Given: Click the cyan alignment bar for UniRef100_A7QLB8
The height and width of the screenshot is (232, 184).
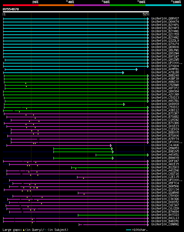Looking at the screenshot, I should click(64, 73).
